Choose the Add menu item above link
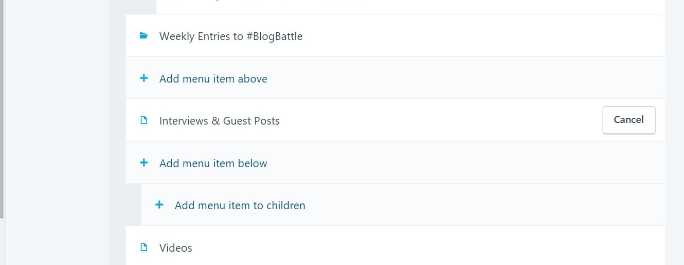This screenshot has width=684, height=265. coord(213,79)
